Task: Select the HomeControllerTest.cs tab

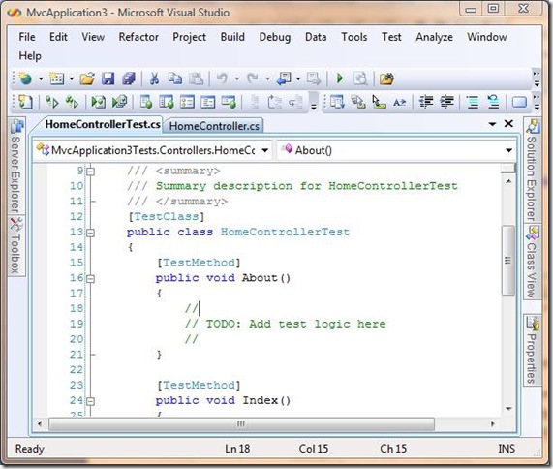Action: 103,124
